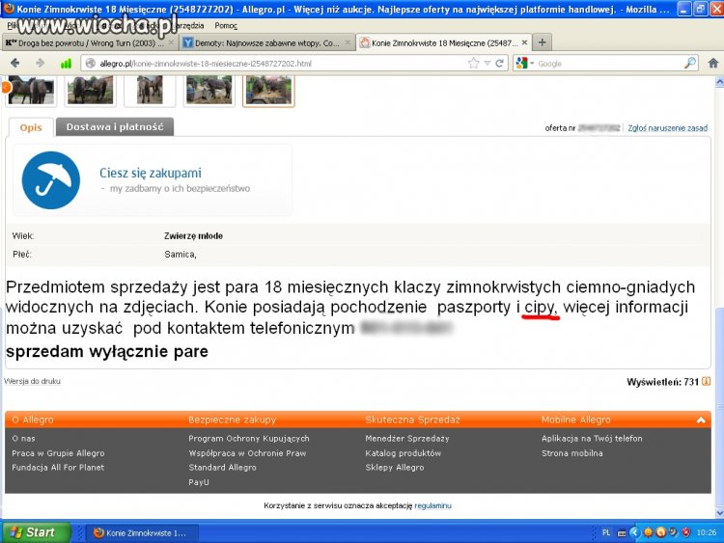This screenshot has width=724, height=543.
Task: Select the fourth horse thumbnail
Action: point(209,91)
